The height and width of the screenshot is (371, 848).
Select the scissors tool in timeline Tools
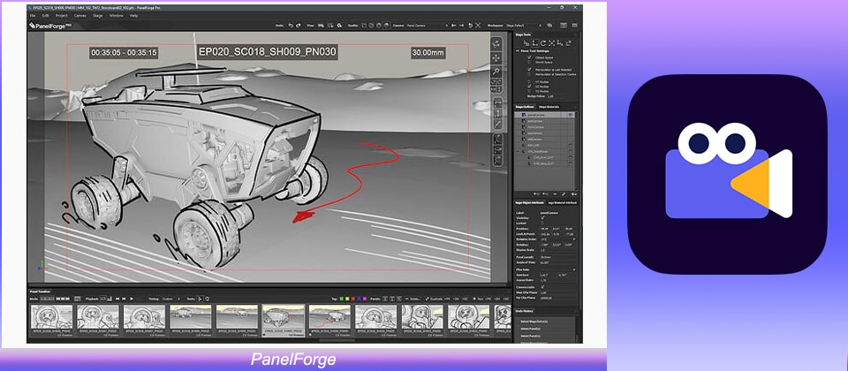[201, 298]
